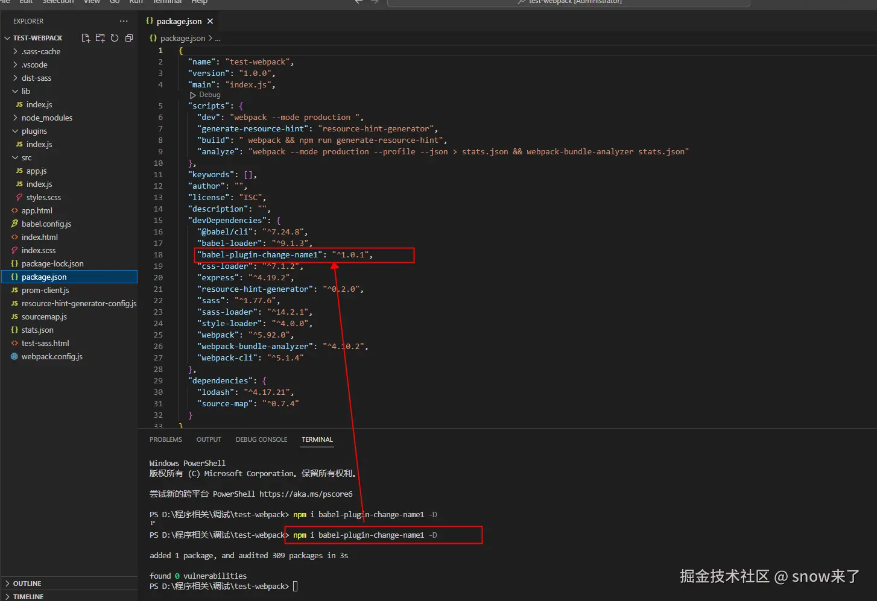The height and width of the screenshot is (601, 877).
Task: Expand the .sass-cache folder
Action: (15, 51)
